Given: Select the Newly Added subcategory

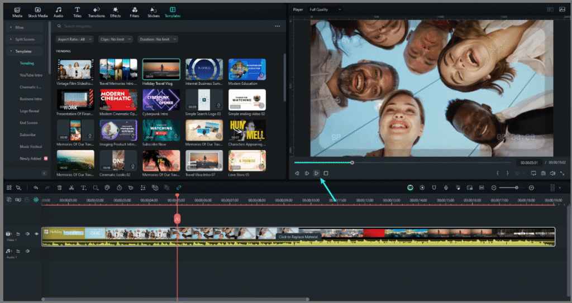Looking at the screenshot, I should point(30,158).
